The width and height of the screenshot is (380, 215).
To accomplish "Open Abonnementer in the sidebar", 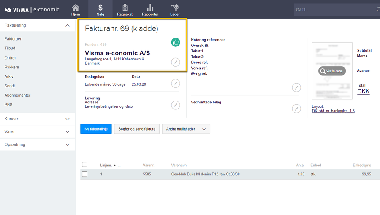I will tap(17, 95).
